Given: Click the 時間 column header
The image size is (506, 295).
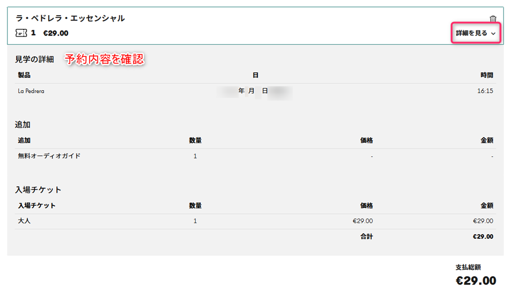Looking at the screenshot, I should (x=486, y=75).
